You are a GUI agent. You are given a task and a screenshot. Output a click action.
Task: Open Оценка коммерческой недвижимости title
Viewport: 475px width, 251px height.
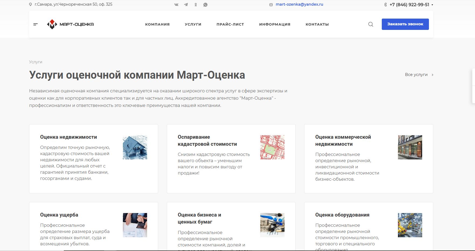(x=343, y=141)
